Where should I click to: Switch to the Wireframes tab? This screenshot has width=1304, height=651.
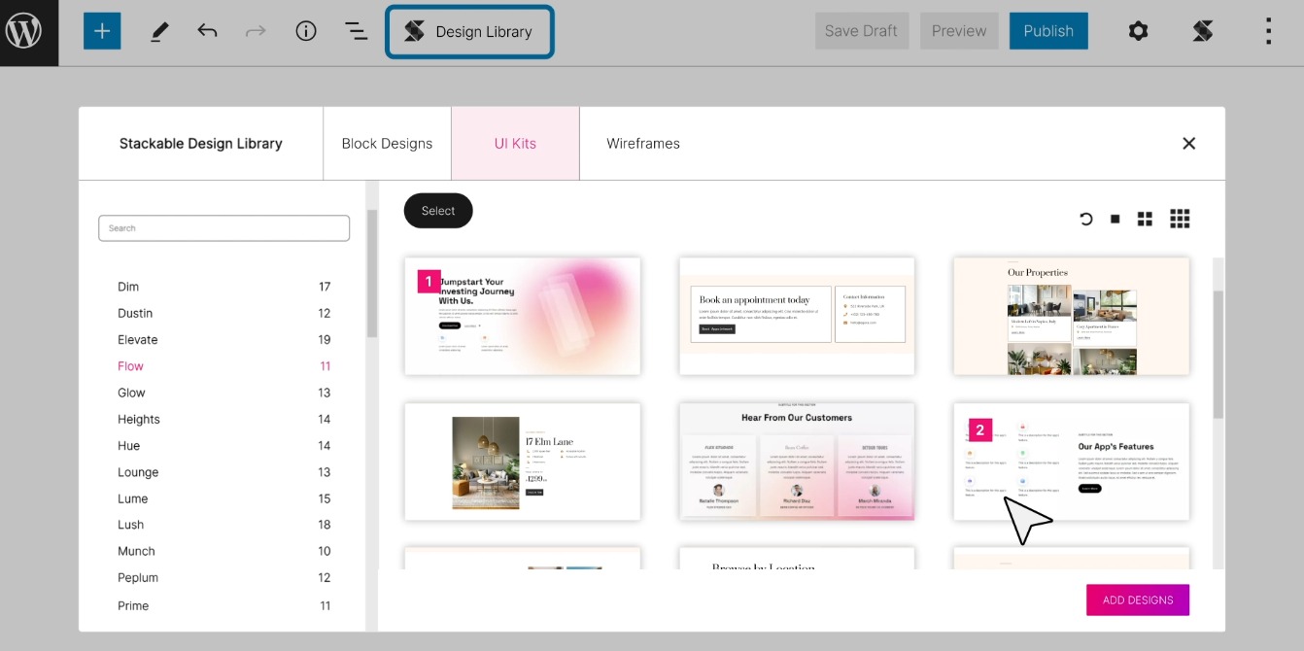pos(643,144)
